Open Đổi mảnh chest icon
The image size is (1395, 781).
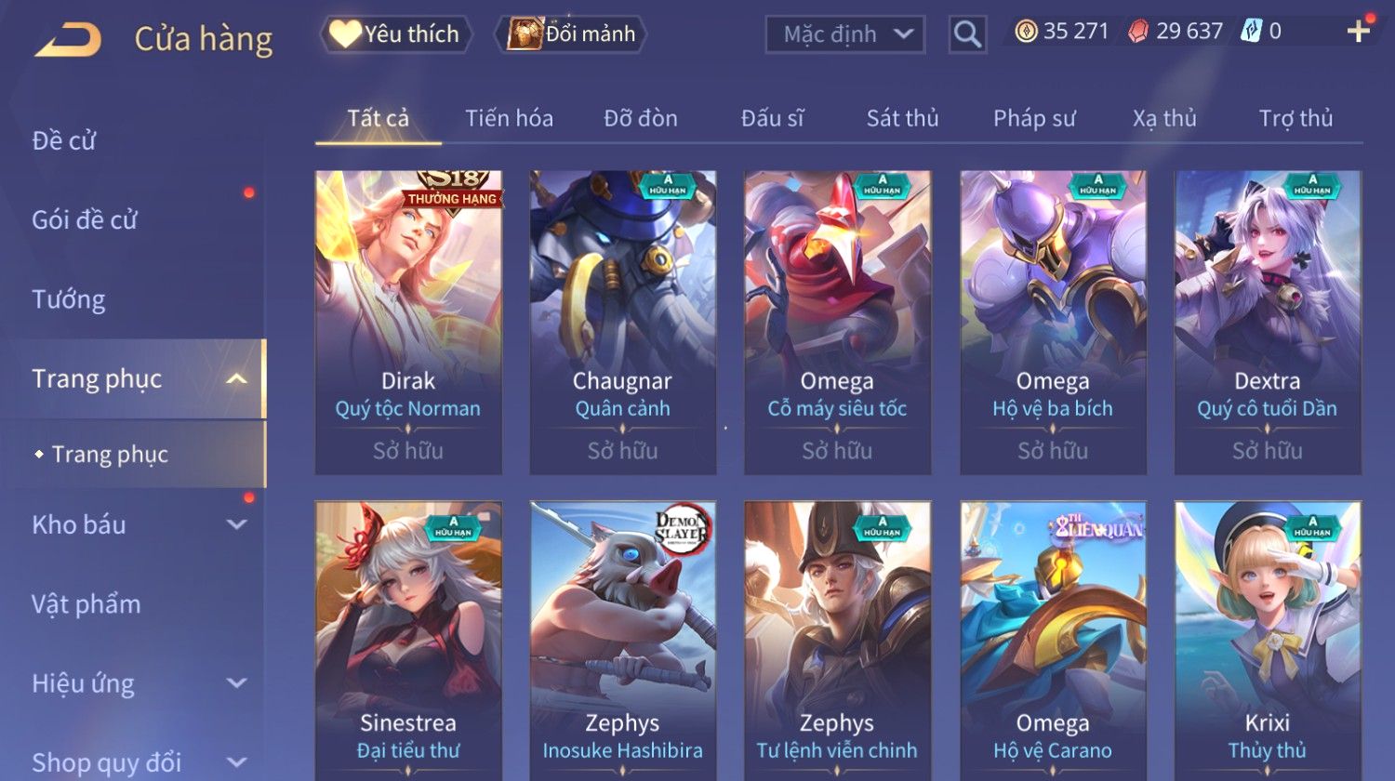[525, 34]
